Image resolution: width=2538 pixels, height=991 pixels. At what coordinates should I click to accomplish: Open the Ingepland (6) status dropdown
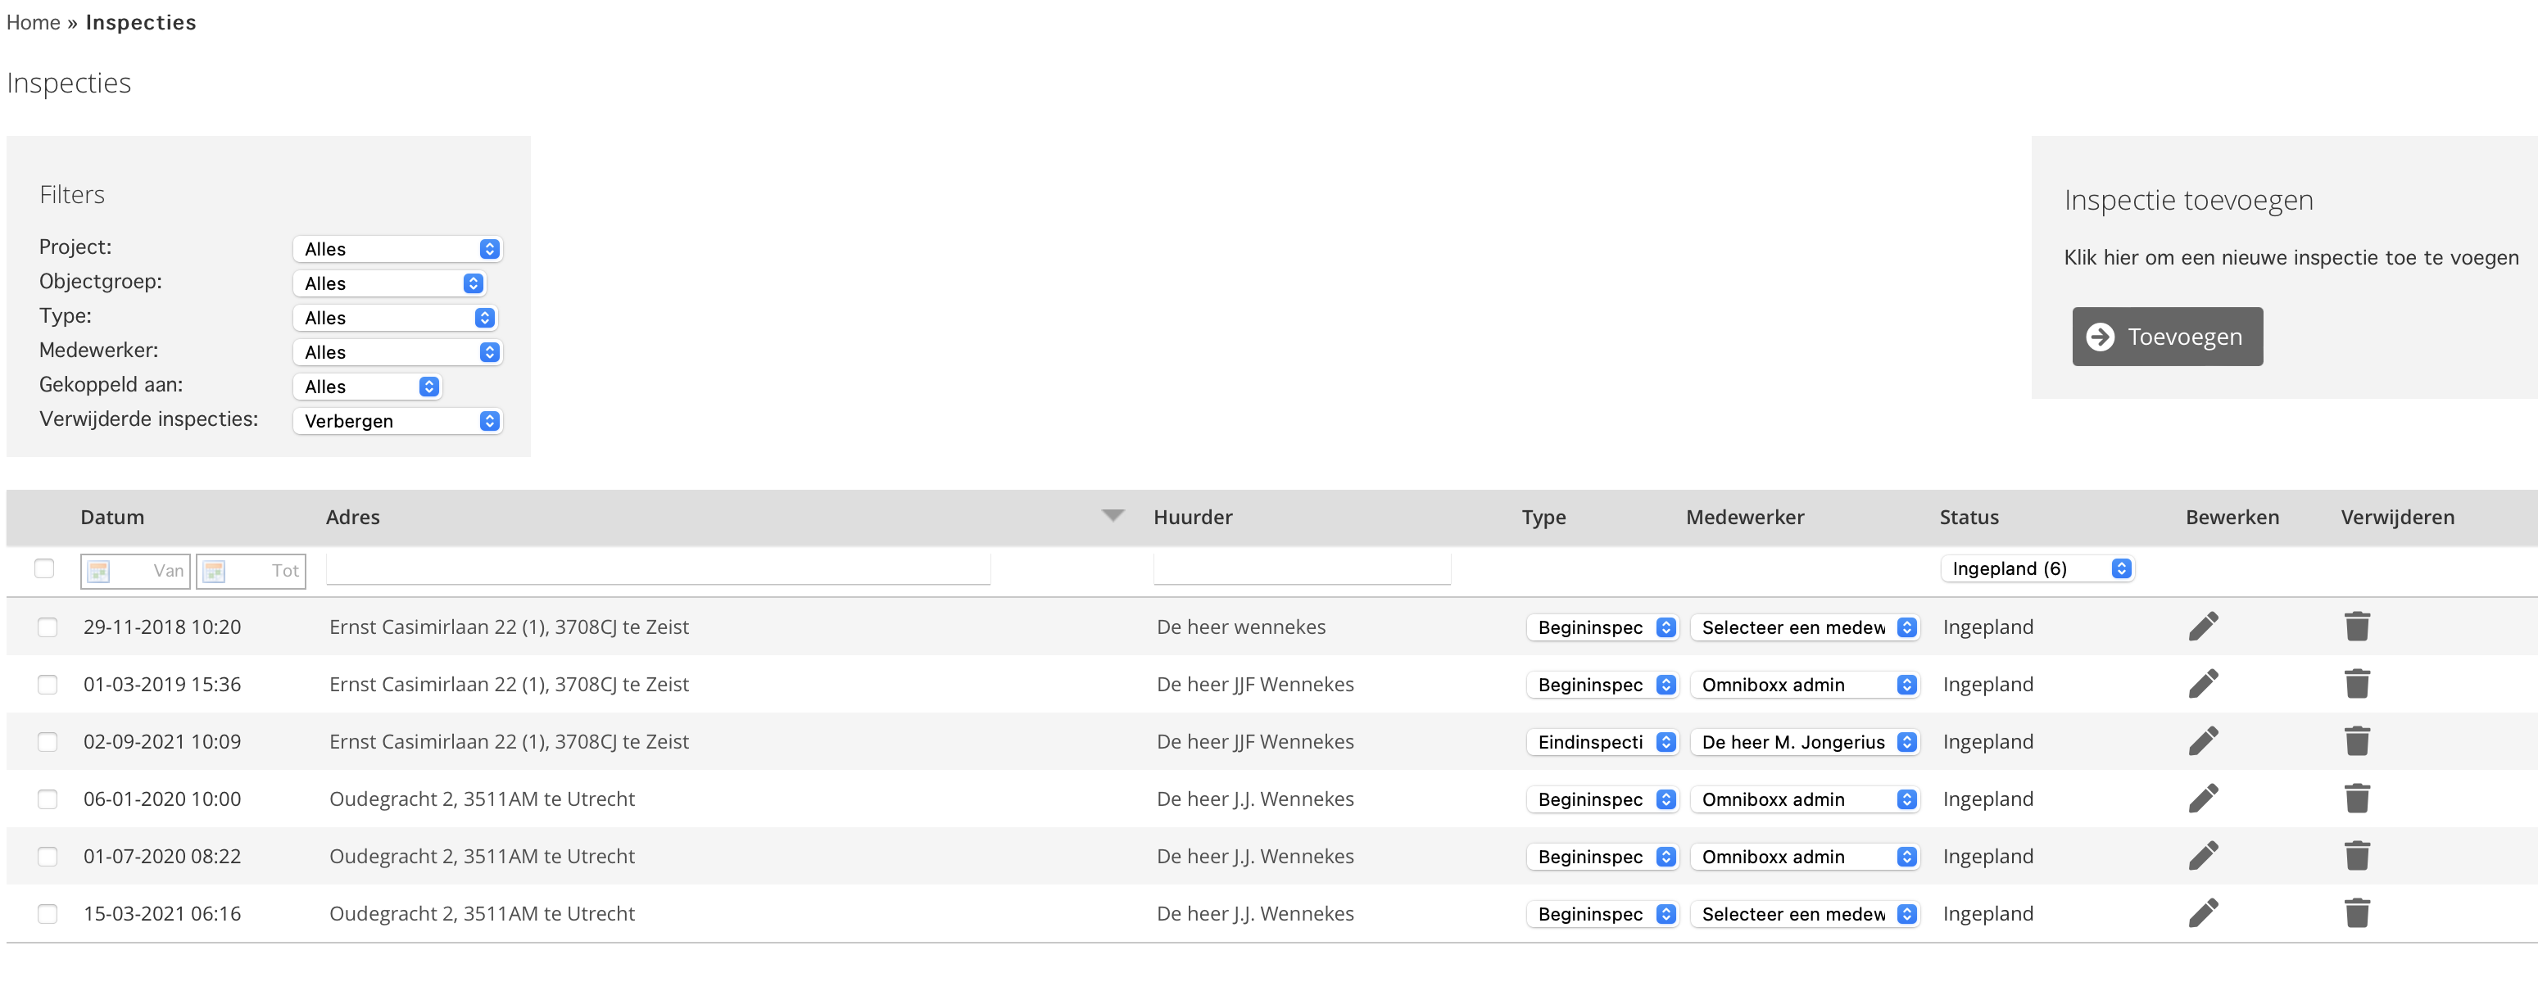2036,568
